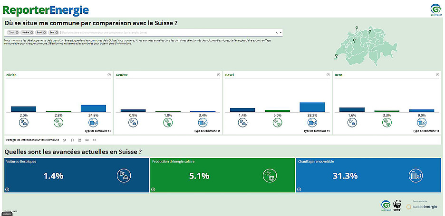The image size is (445, 216).
Task: Share via the email envelope icon
Action: click(87, 140)
